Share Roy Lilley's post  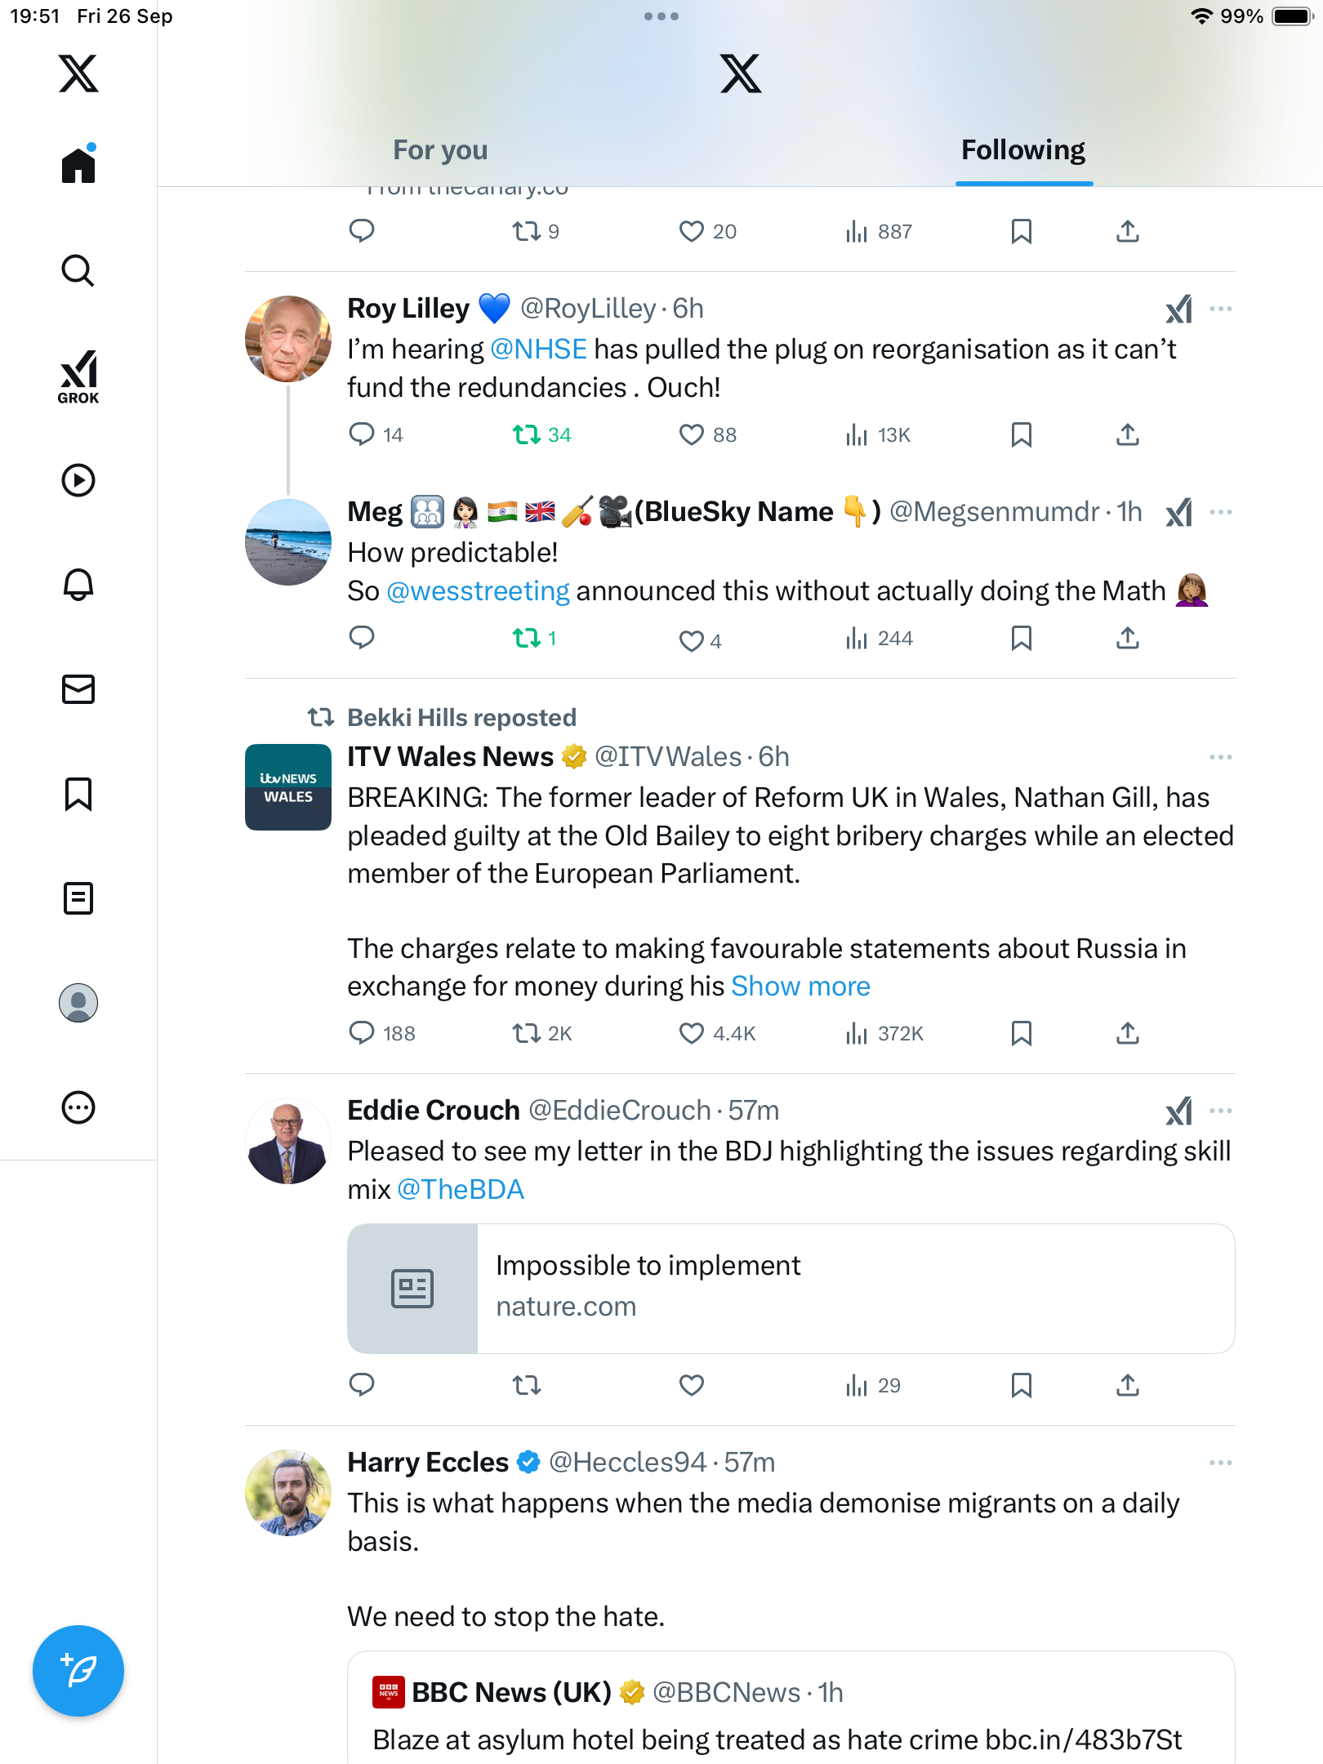coord(1128,434)
